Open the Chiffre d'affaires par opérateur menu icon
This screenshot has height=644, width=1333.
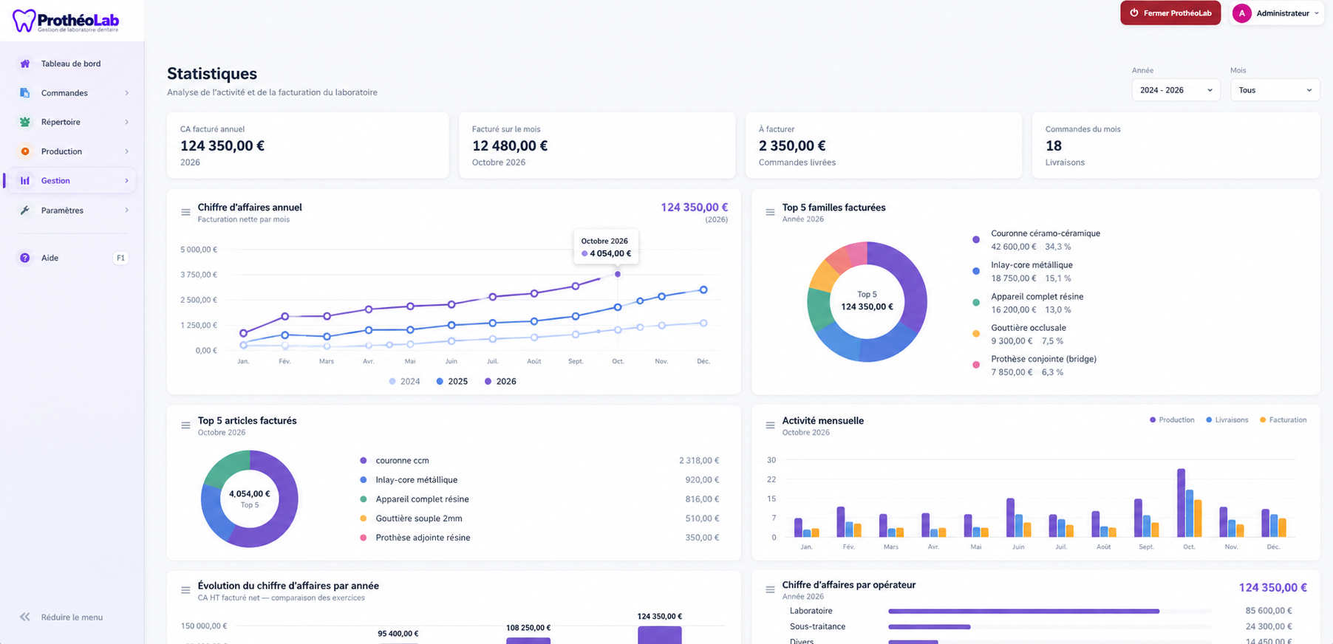coord(770,589)
